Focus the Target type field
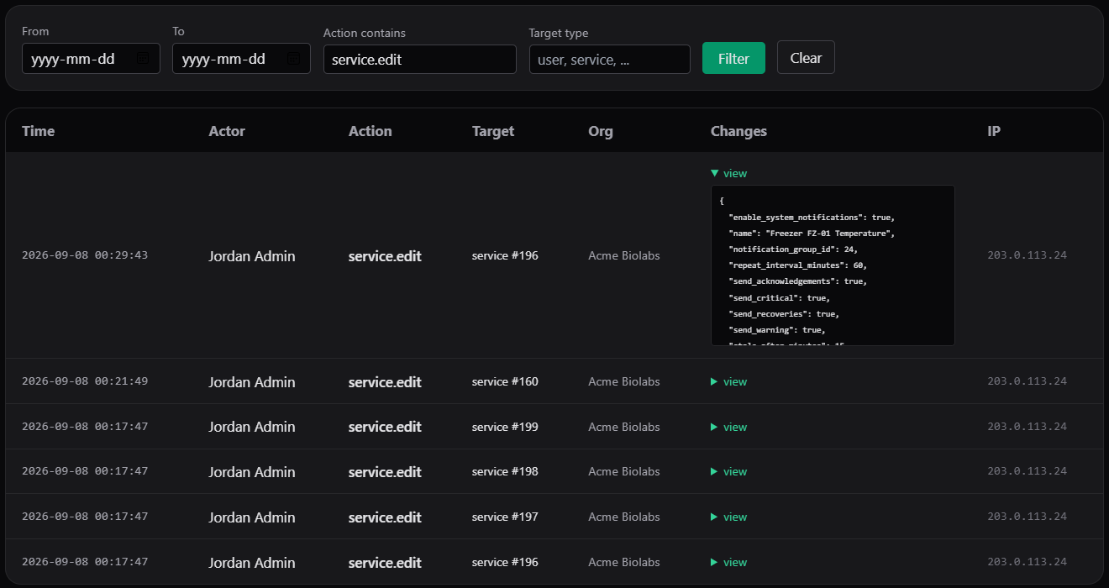The image size is (1109, 588). (x=609, y=59)
